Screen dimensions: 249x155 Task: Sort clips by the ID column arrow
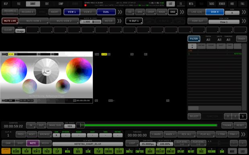(x=192, y=46)
